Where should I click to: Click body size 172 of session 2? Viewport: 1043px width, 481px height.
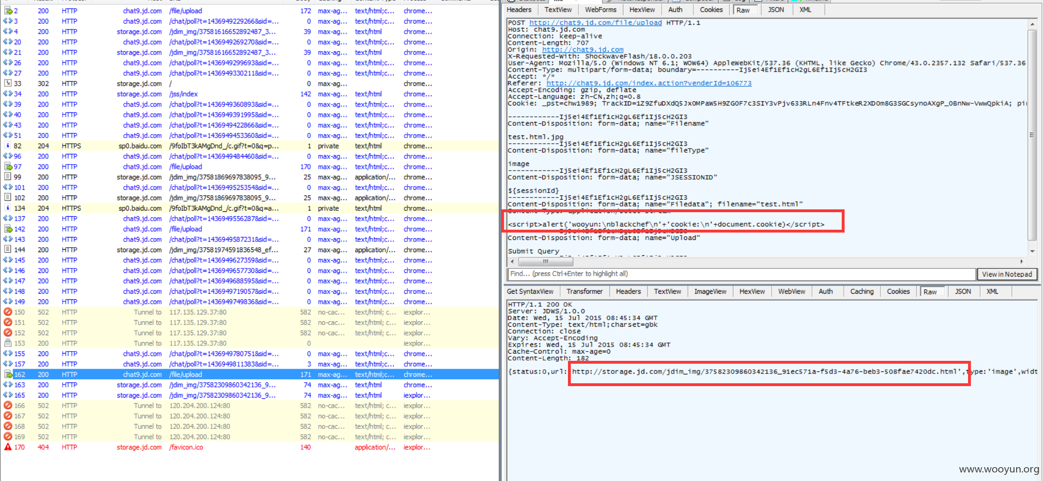[x=306, y=11]
